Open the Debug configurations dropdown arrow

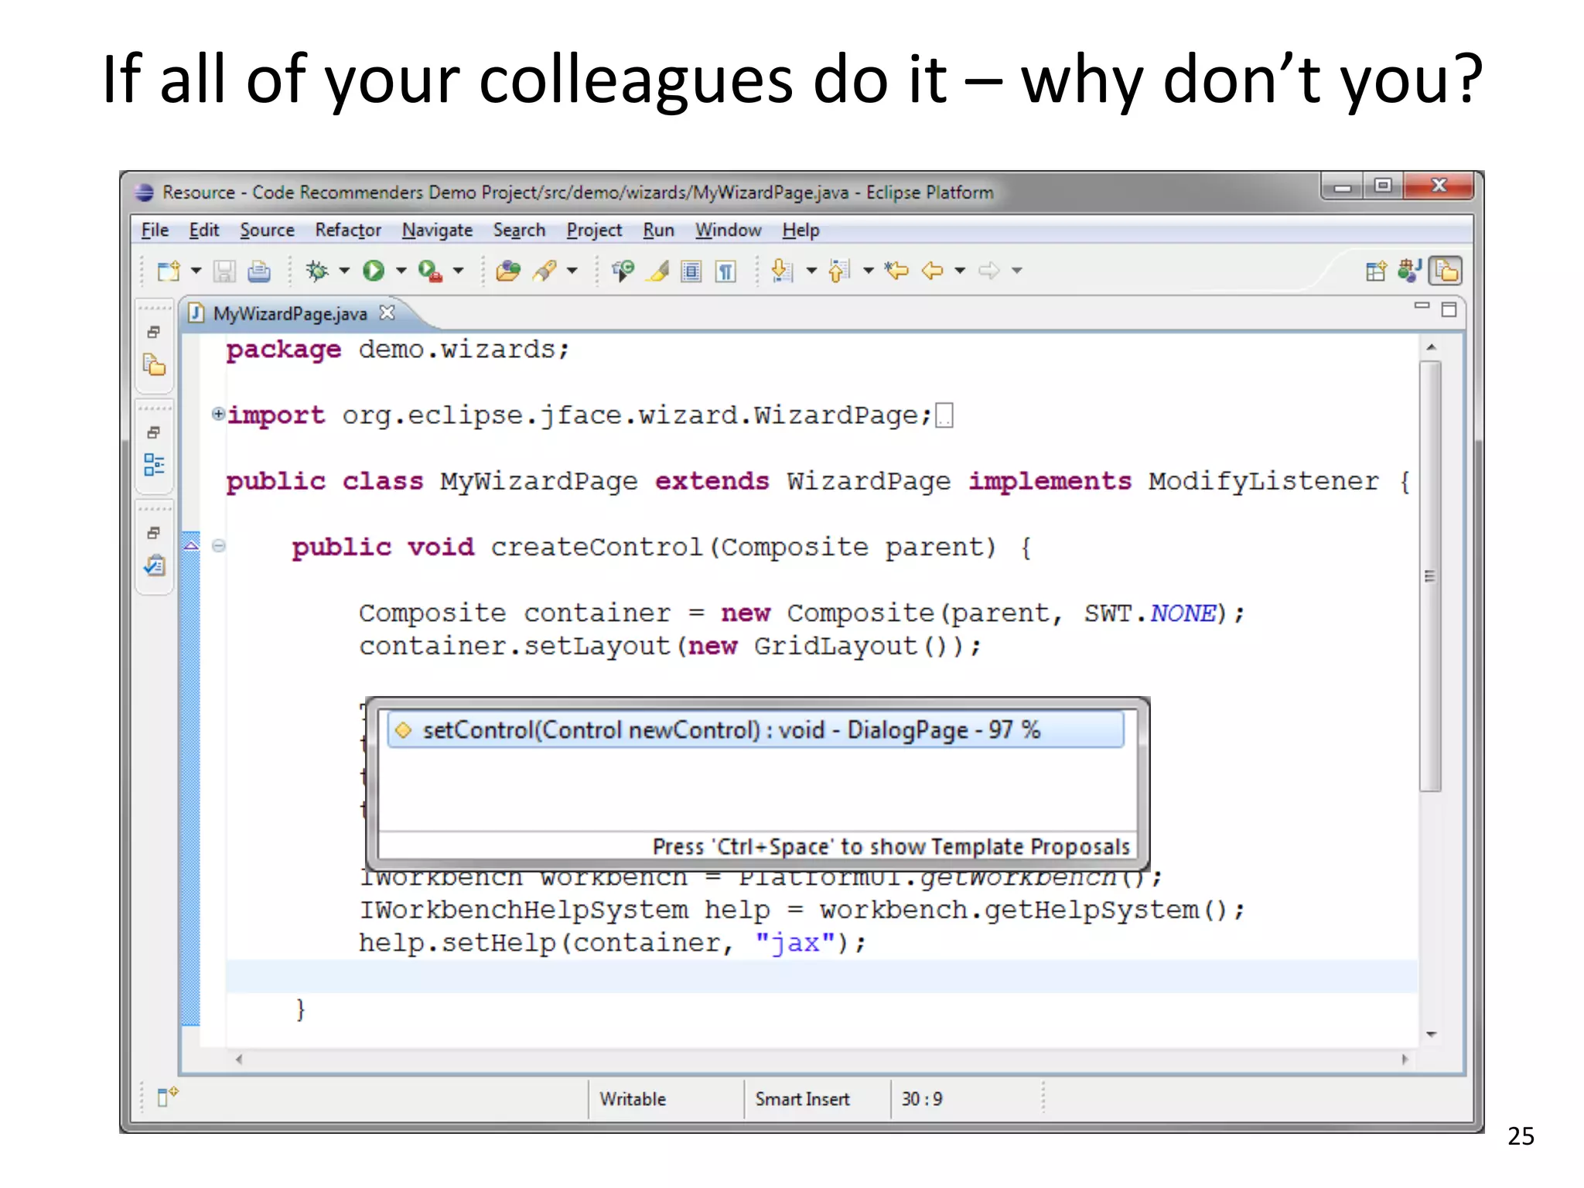pyautogui.click(x=344, y=271)
